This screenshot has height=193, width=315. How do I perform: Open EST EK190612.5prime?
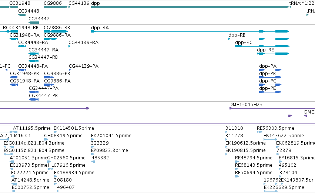coord(227,147)
